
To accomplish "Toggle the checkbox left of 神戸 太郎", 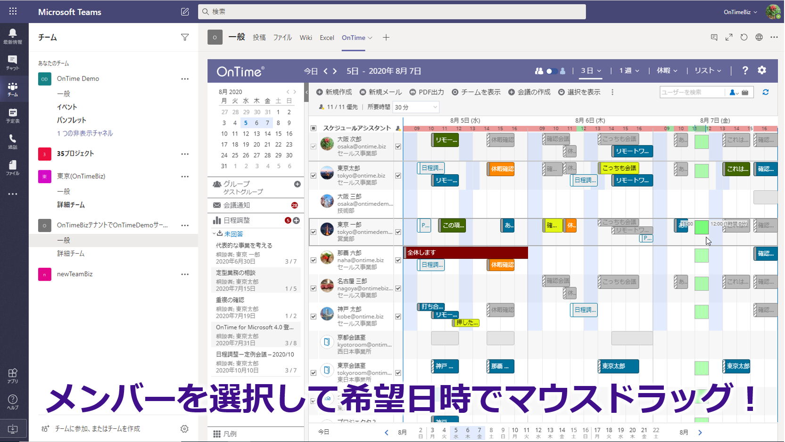I will [314, 317].
